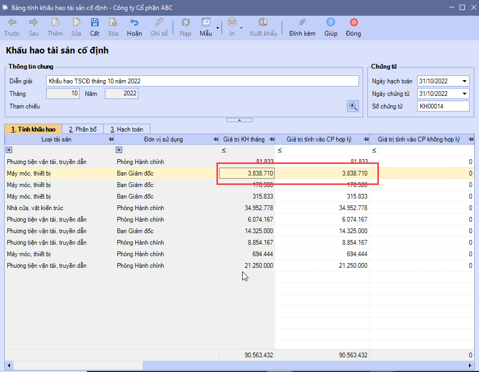Screen dimensions: 479x372
Task: Select the highlighted 3.838.710 KH tháng cell
Action: [x=246, y=173]
